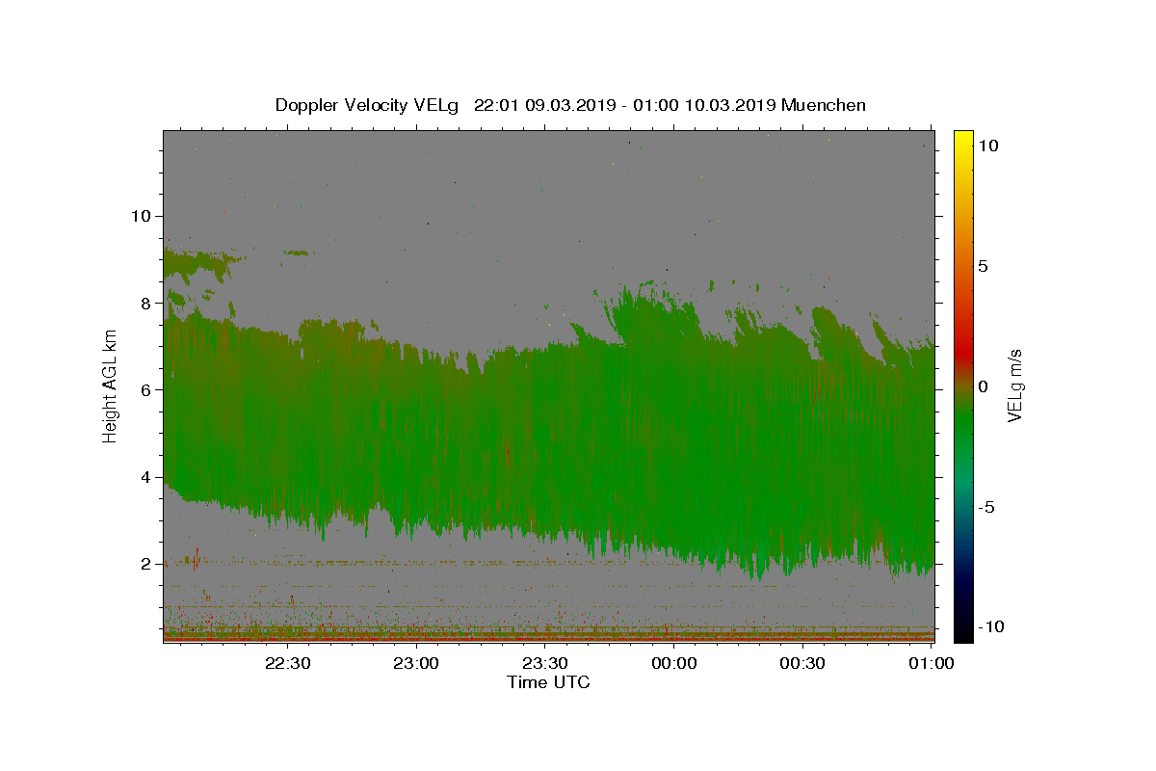Click the height axis label 4
Screen dimensions: 1156x771
(147, 477)
